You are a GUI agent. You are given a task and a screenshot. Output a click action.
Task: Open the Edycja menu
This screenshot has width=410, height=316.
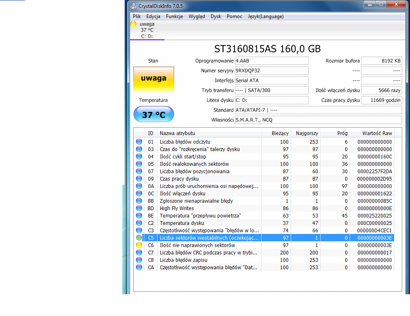[153, 16]
